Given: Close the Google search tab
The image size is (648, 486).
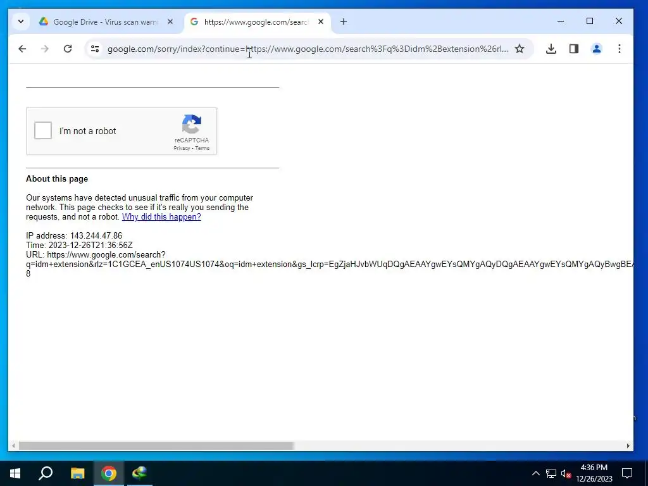Looking at the screenshot, I should (x=321, y=22).
